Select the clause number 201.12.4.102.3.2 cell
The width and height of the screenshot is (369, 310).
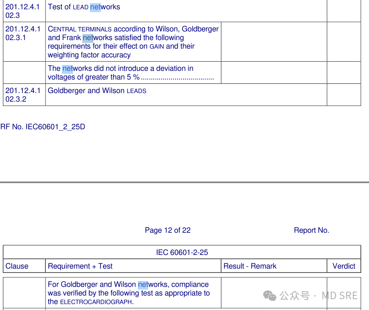point(23,95)
